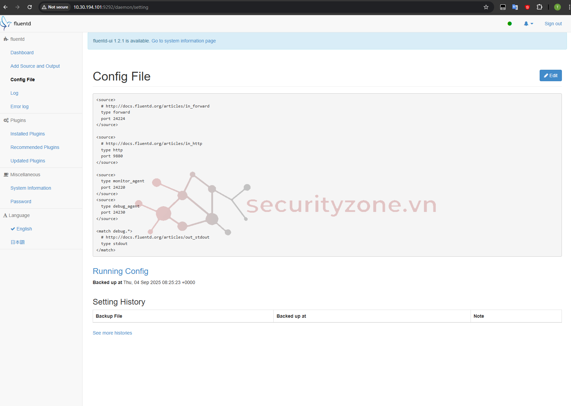Click the Setting History heading

119,302
